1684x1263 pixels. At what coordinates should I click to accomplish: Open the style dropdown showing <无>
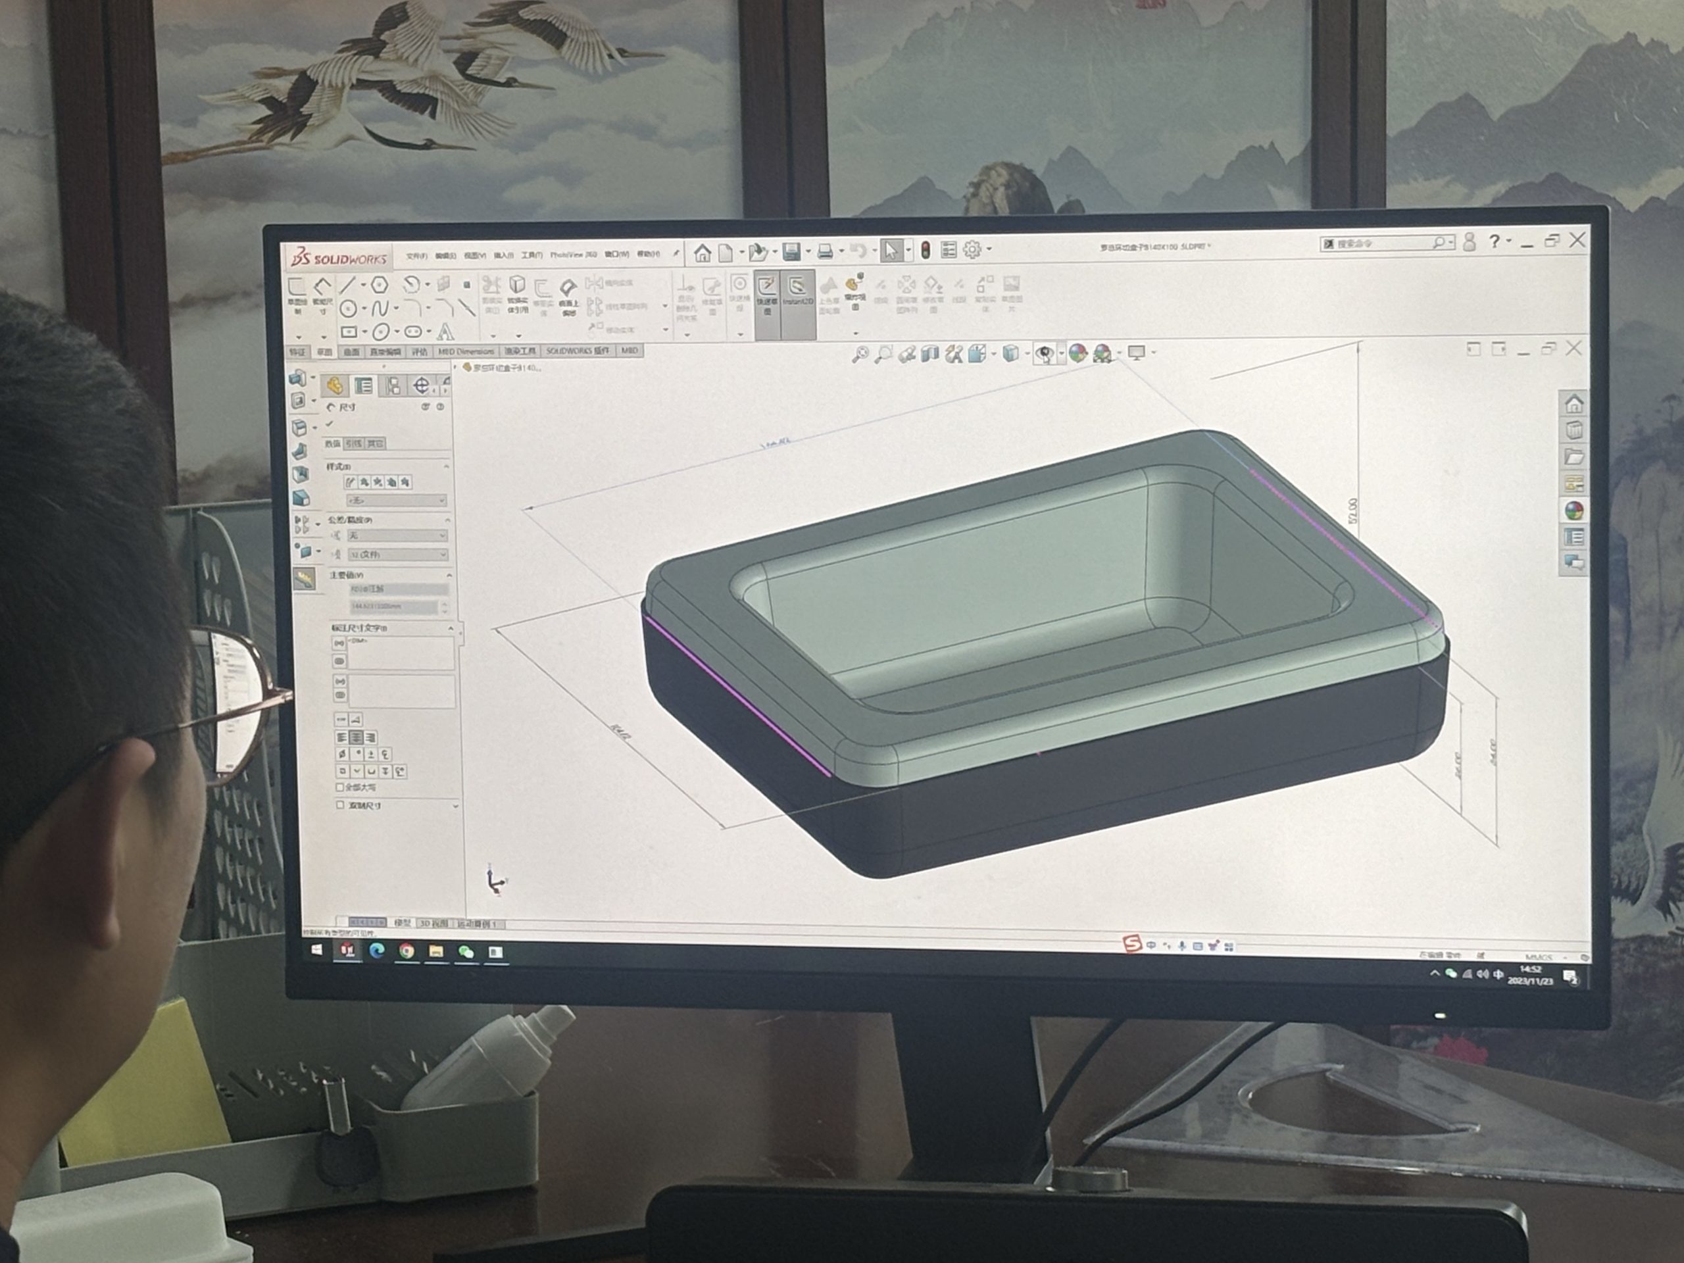[397, 501]
